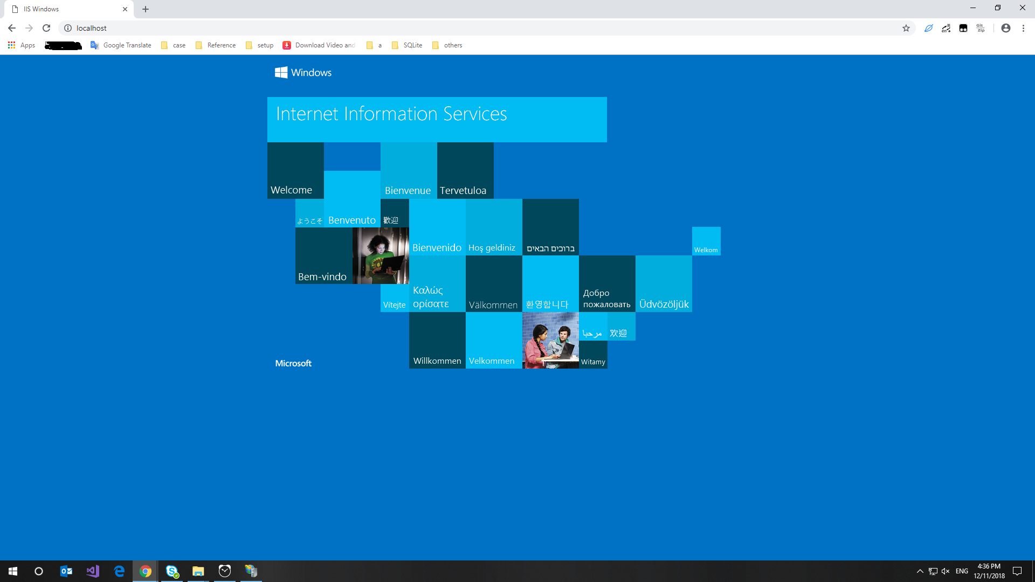
Task: Open a new browser tab
Action: pos(146,9)
